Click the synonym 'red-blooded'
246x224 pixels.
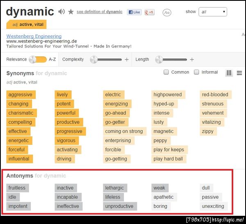(x=216, y=95)
